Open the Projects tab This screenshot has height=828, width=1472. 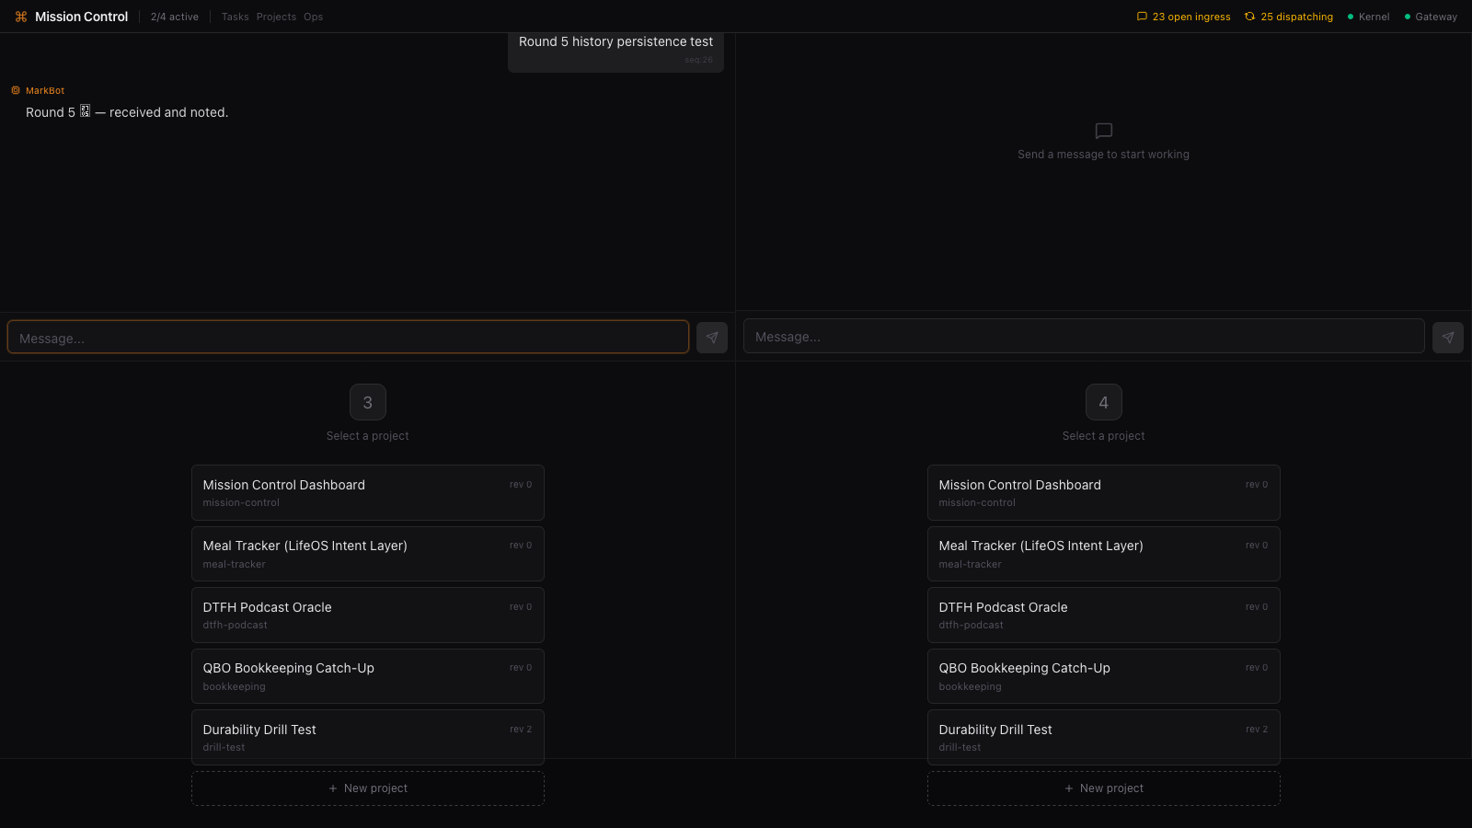coord(276,17)
